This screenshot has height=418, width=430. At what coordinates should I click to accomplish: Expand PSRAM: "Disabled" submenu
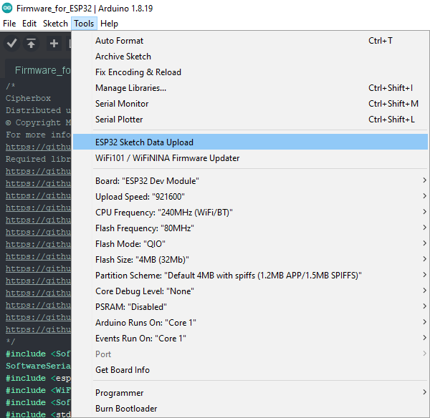click(x=250, y=307)
